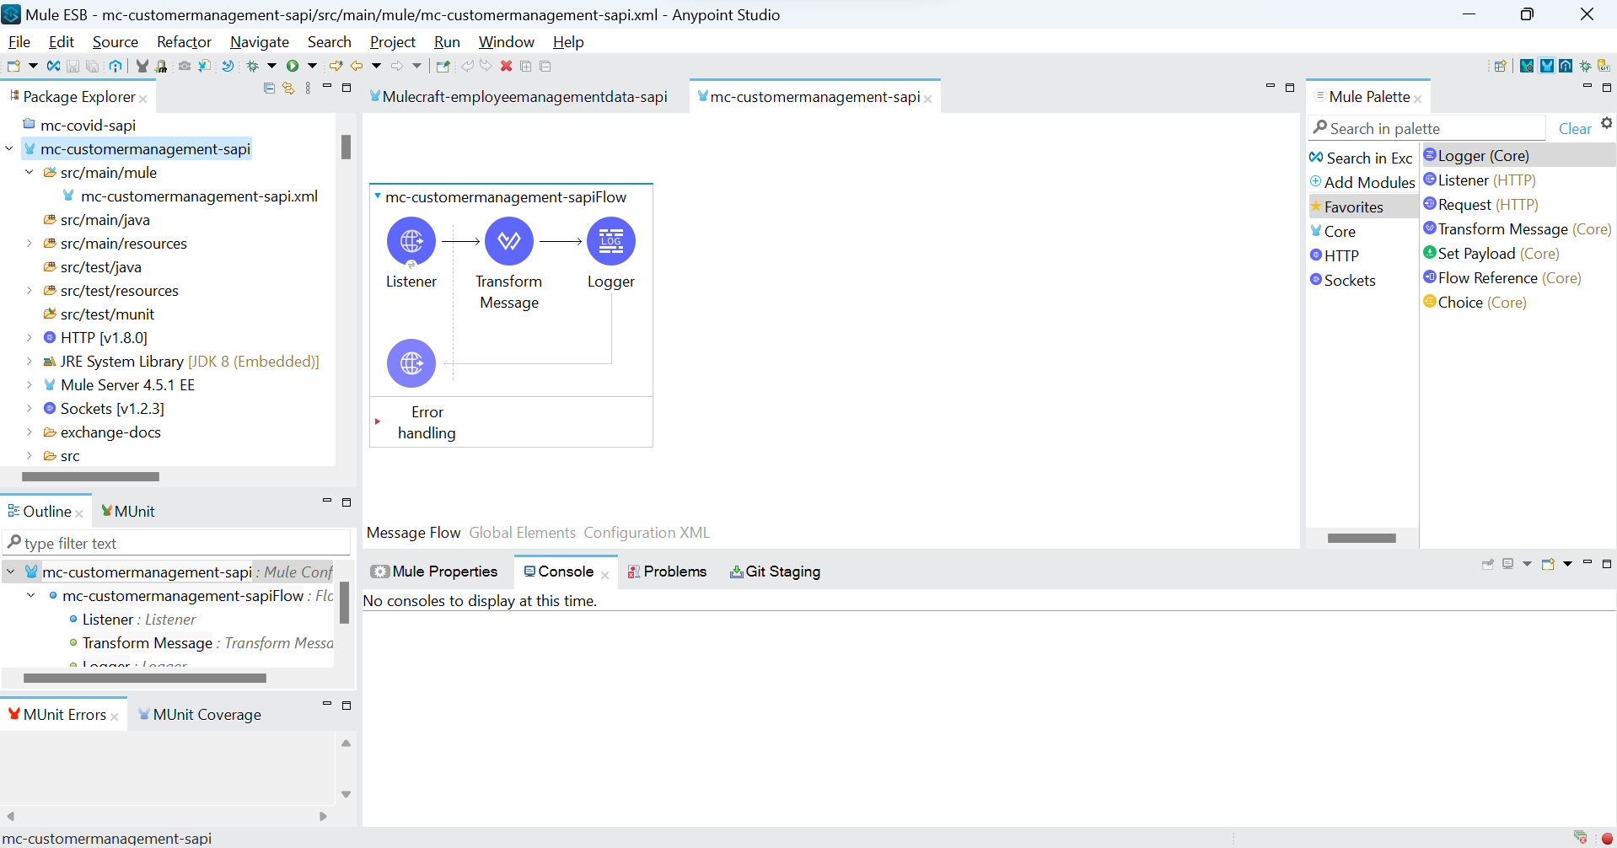Open the Git perspective icon
The width and height of the screenshot is (1617, 848).
(1604, 66)
